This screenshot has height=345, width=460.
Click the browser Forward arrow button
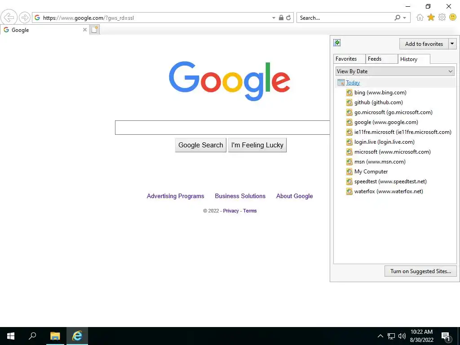click(25, 18)
